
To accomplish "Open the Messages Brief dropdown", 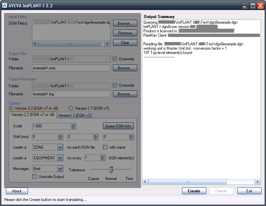I will click(60, 169).
